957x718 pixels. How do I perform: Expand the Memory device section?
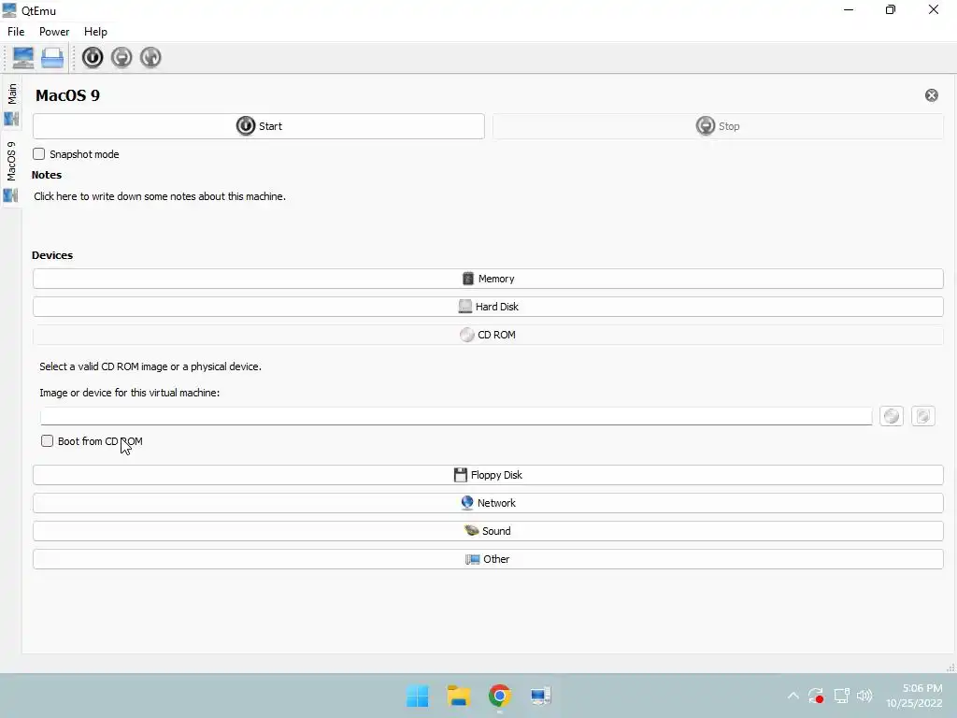click(488, 279)
